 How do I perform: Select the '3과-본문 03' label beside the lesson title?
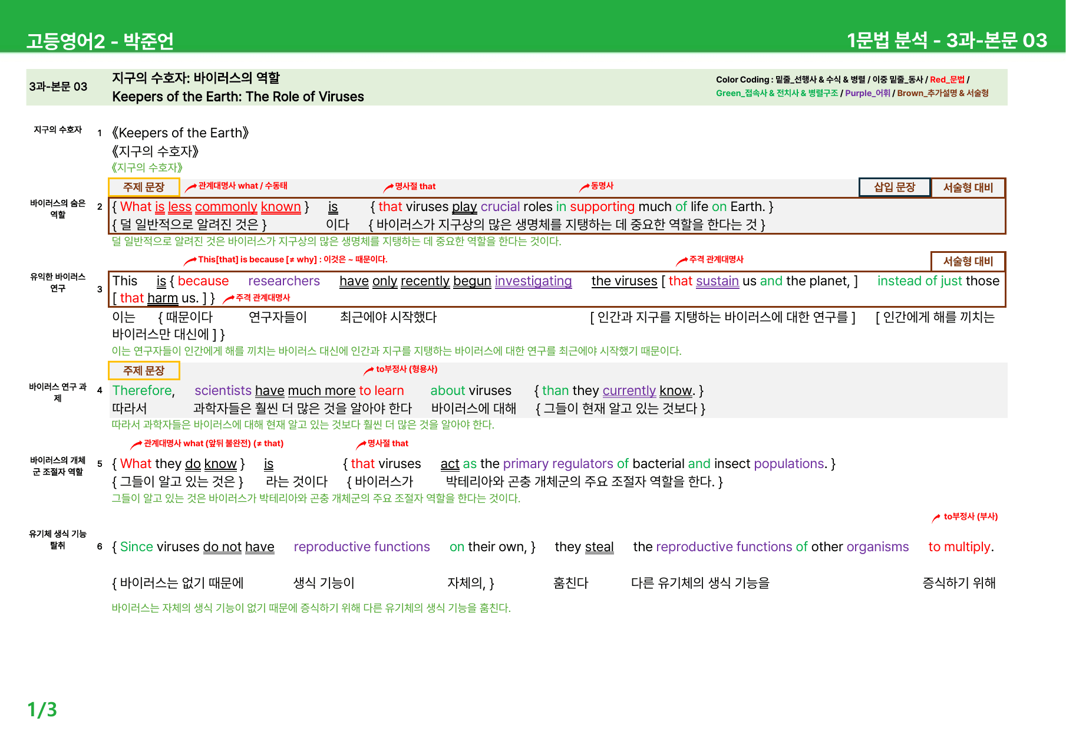(58, 87)
